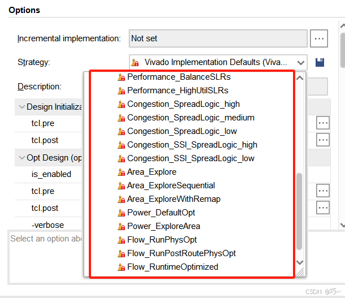Click strategy list scroll down arrow
This screenshot has width=345, height=298.
click(300, 262)
